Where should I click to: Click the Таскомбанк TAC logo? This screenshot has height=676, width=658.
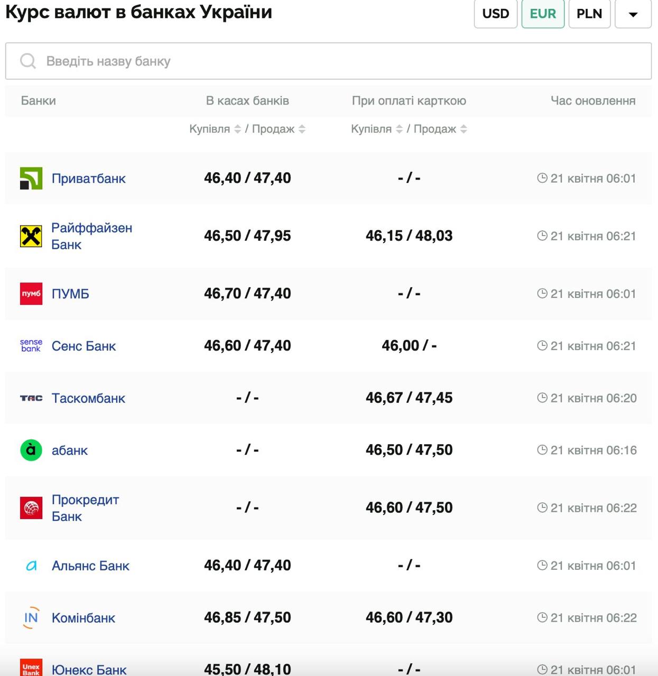pos(31,398)
